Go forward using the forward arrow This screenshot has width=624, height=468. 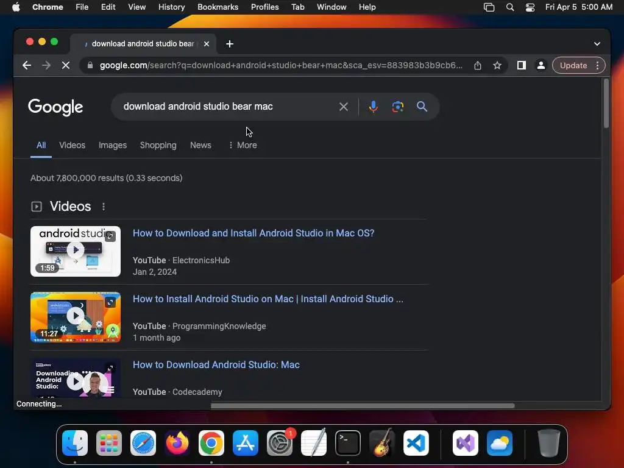(46, 65)
